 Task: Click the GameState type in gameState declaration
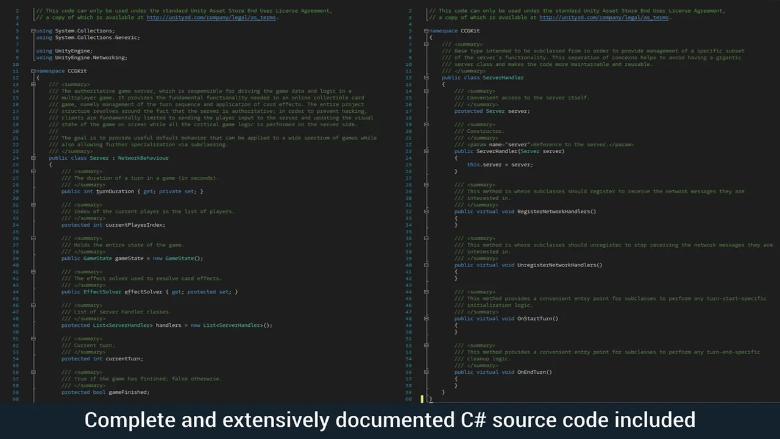[x=97, y=259]
